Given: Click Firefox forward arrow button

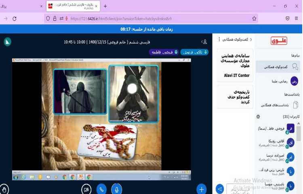Looking at the screenshot, I should coord(6,19).
